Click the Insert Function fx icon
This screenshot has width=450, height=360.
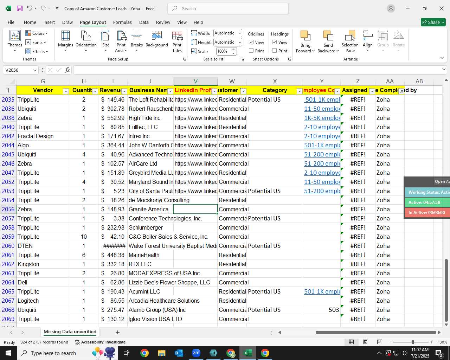(x=67, y=70)
